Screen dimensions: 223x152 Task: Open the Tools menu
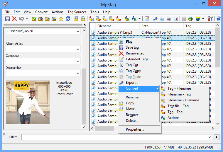(x=94, y=12)
